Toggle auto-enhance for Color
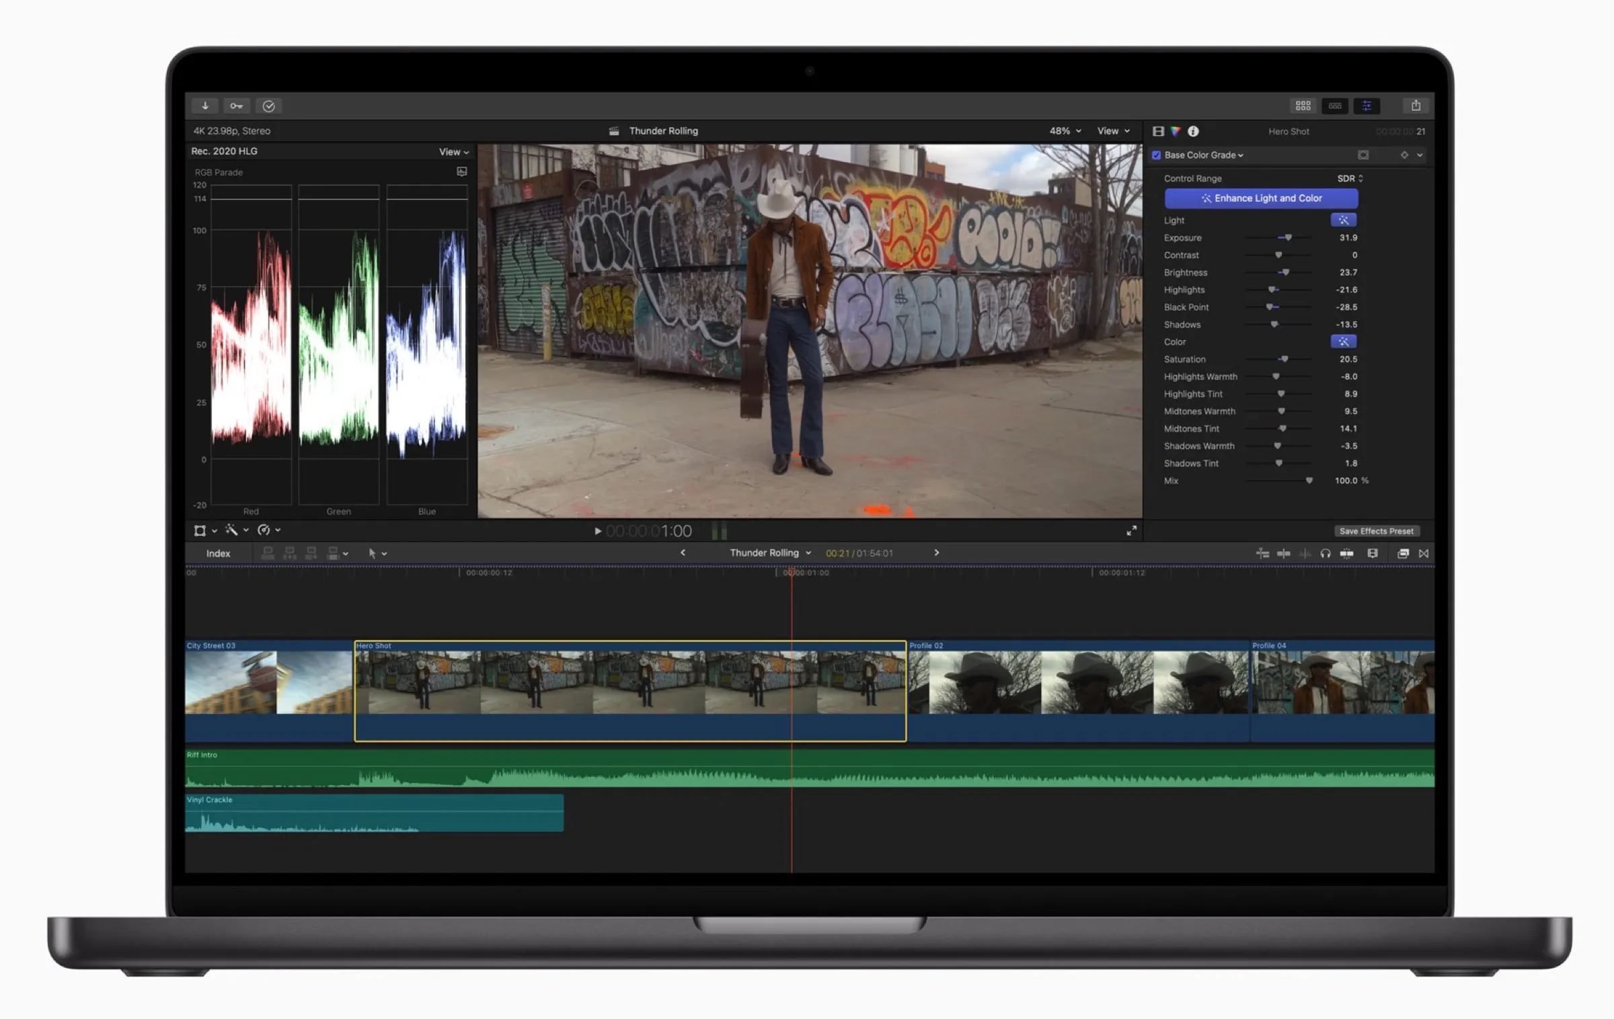The height and width of the screenshot is (1019, 1614). tap(1344, 341)
